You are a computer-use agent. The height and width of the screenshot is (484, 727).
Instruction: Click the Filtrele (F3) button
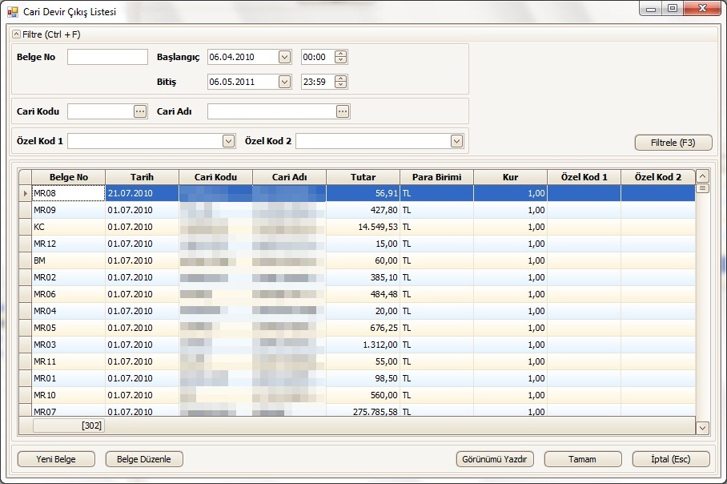(x=673, y=143)
